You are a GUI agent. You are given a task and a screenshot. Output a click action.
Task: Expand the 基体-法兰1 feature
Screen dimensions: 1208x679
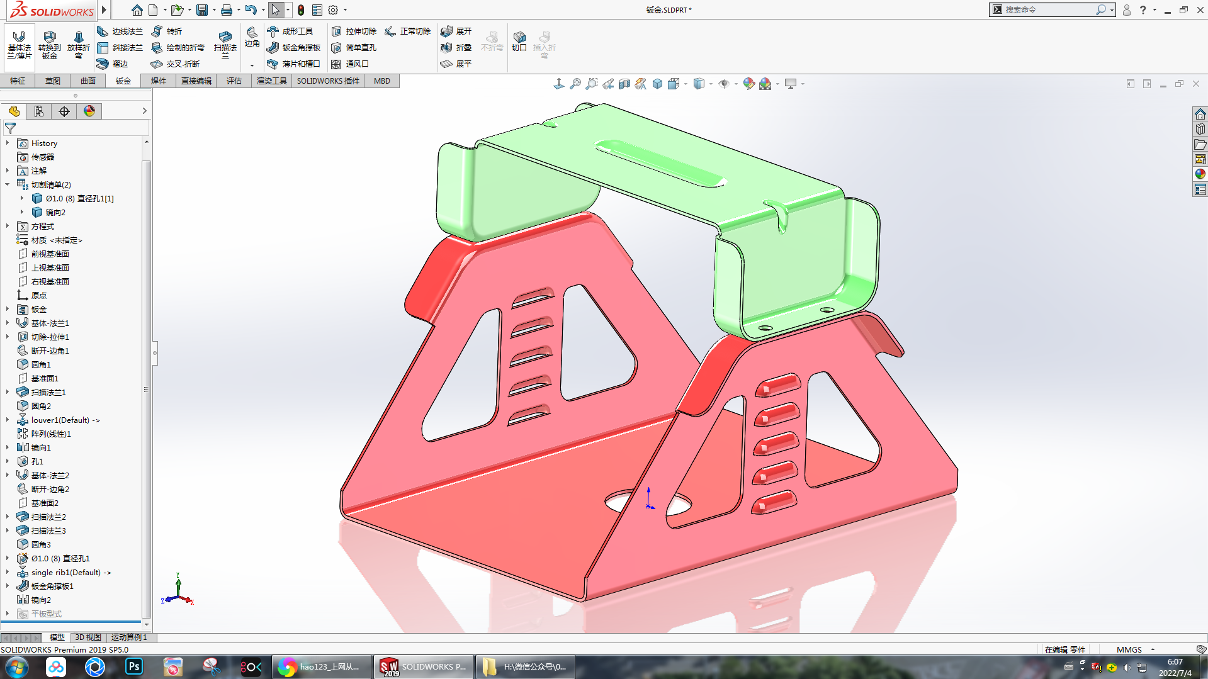coord(8,323)
